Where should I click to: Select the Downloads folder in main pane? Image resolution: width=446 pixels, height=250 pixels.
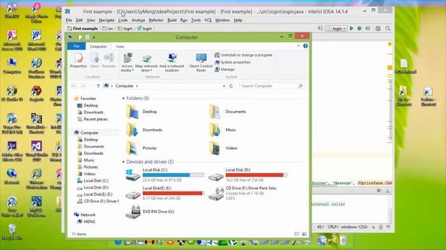(x=144, y=130)
